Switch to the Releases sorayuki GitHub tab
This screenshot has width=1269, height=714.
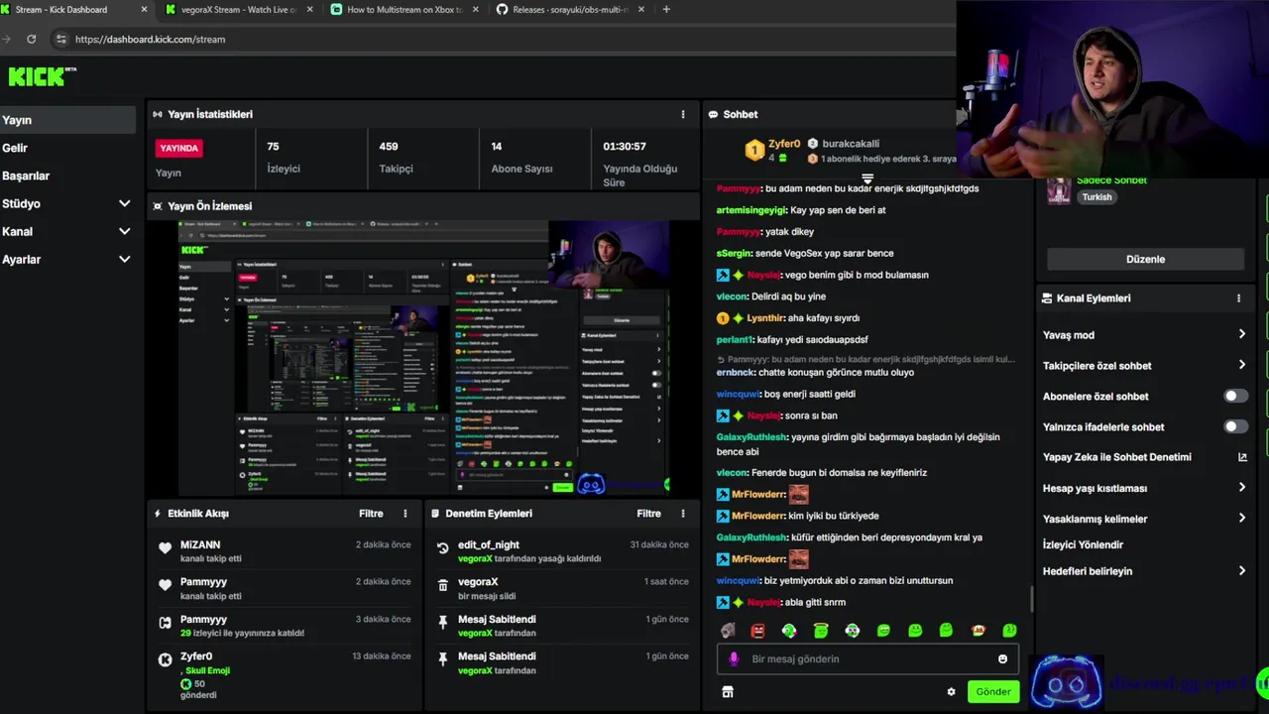click(x=568, y=10)
